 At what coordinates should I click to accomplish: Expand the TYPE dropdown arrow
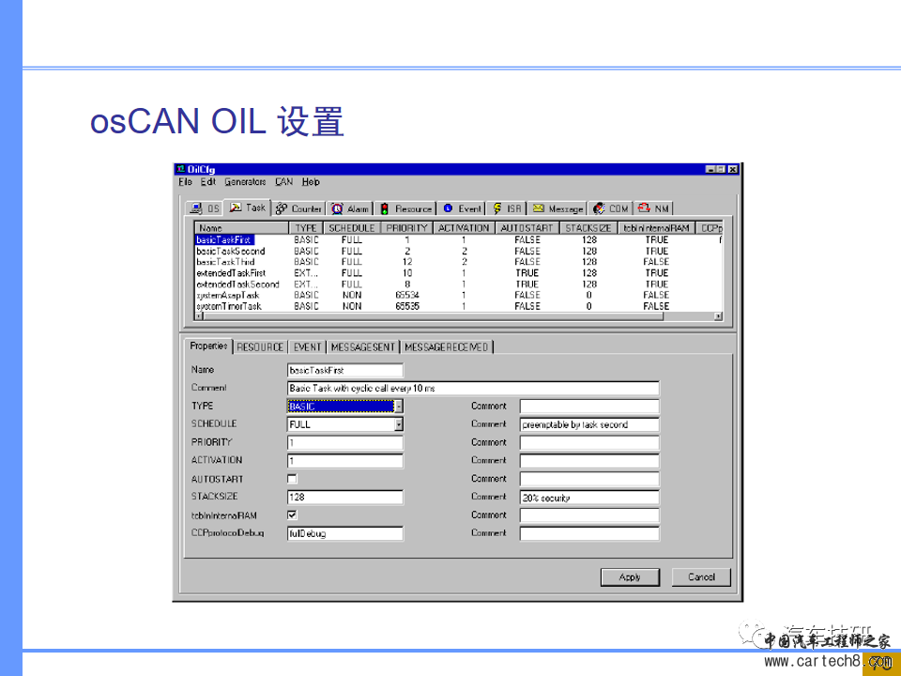[x=399, y=407]
